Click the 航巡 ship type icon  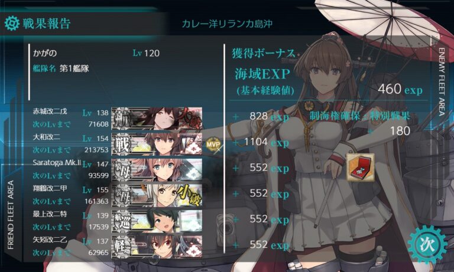122,221
